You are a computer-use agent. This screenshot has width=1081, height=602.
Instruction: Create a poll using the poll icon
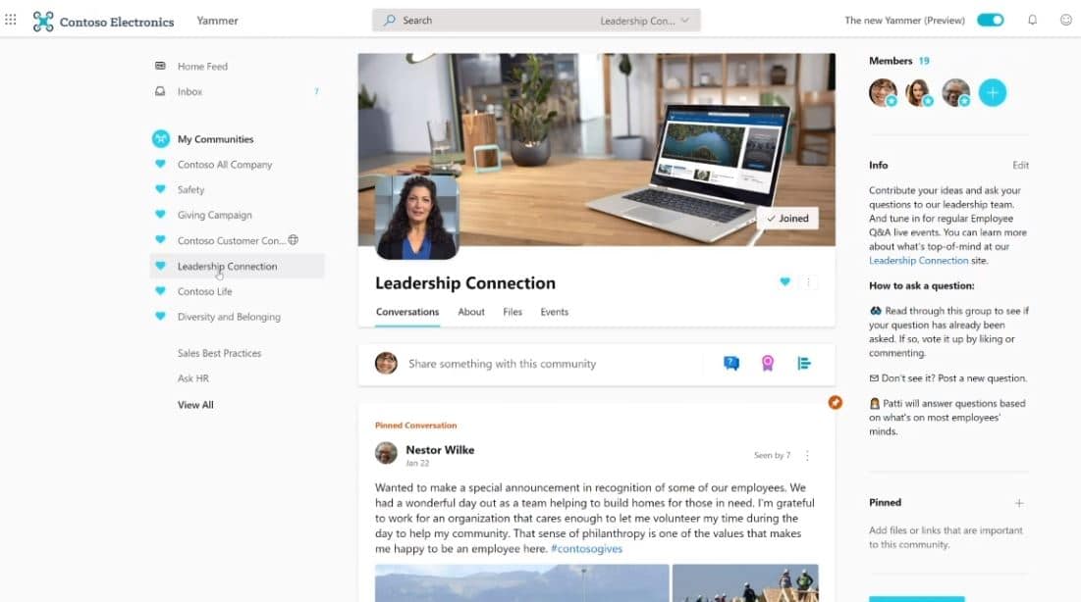pos(804,363)
